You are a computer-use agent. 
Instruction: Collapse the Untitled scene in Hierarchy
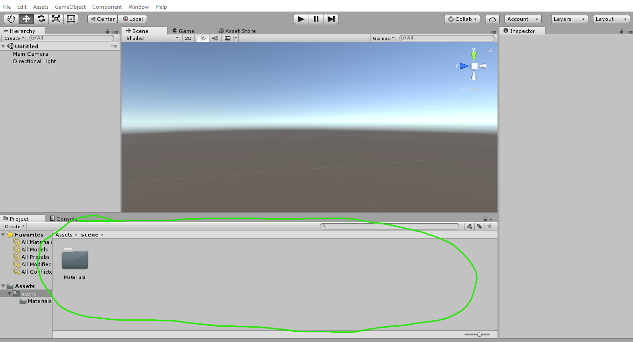point(3,46)
